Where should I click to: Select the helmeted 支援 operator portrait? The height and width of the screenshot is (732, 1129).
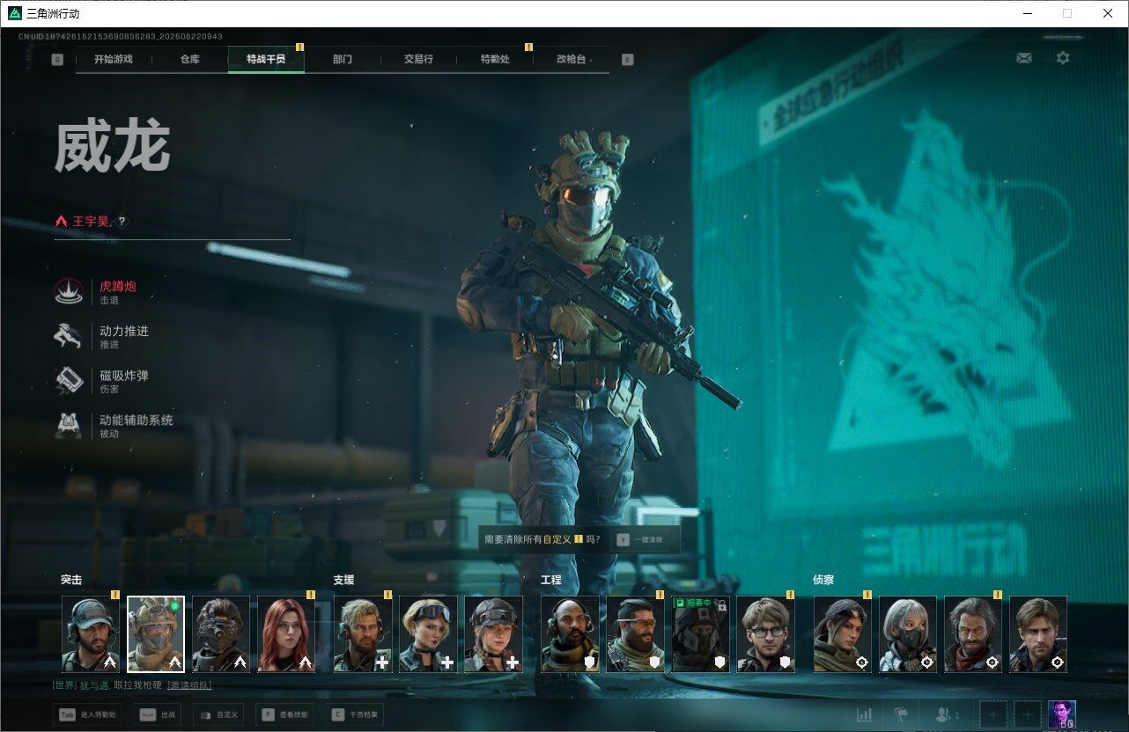pyautogui.click(x=493, y=634)
